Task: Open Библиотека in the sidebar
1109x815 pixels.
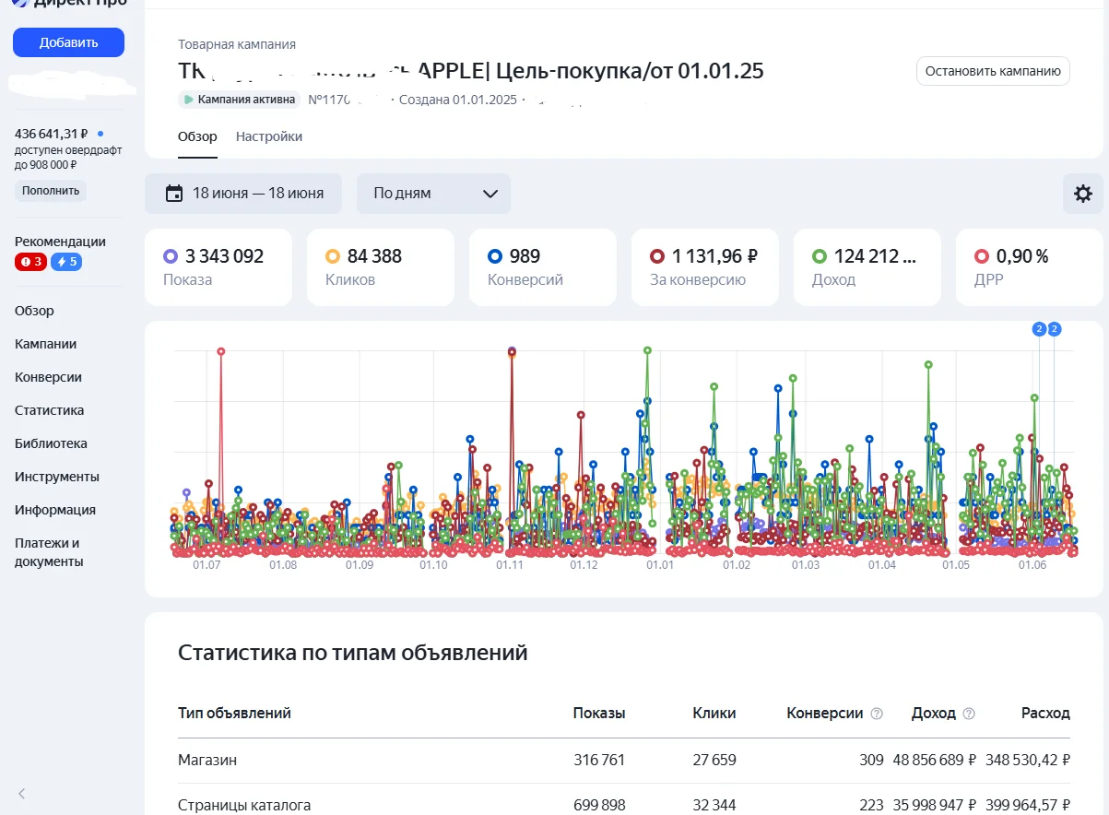Action: point(51,443)
